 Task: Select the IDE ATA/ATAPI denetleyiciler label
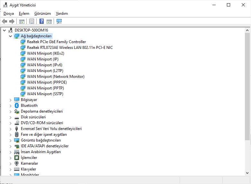(x=45, y=146)
